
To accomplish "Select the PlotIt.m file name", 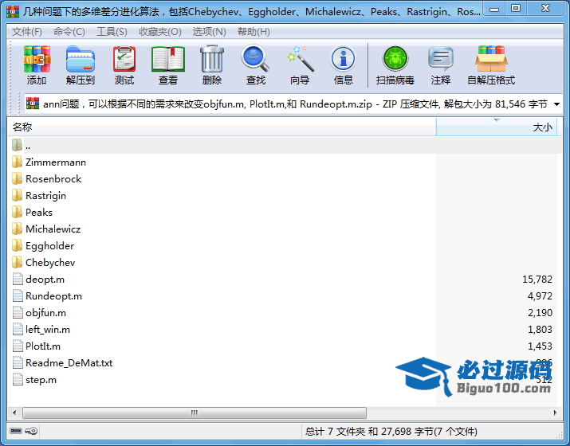I will (x=43, y=346).
